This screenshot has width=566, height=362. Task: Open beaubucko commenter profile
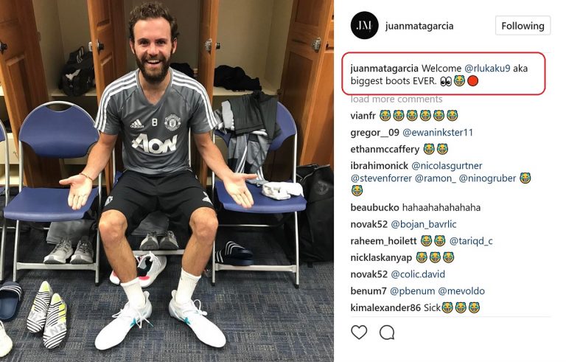tap(374, 208)
